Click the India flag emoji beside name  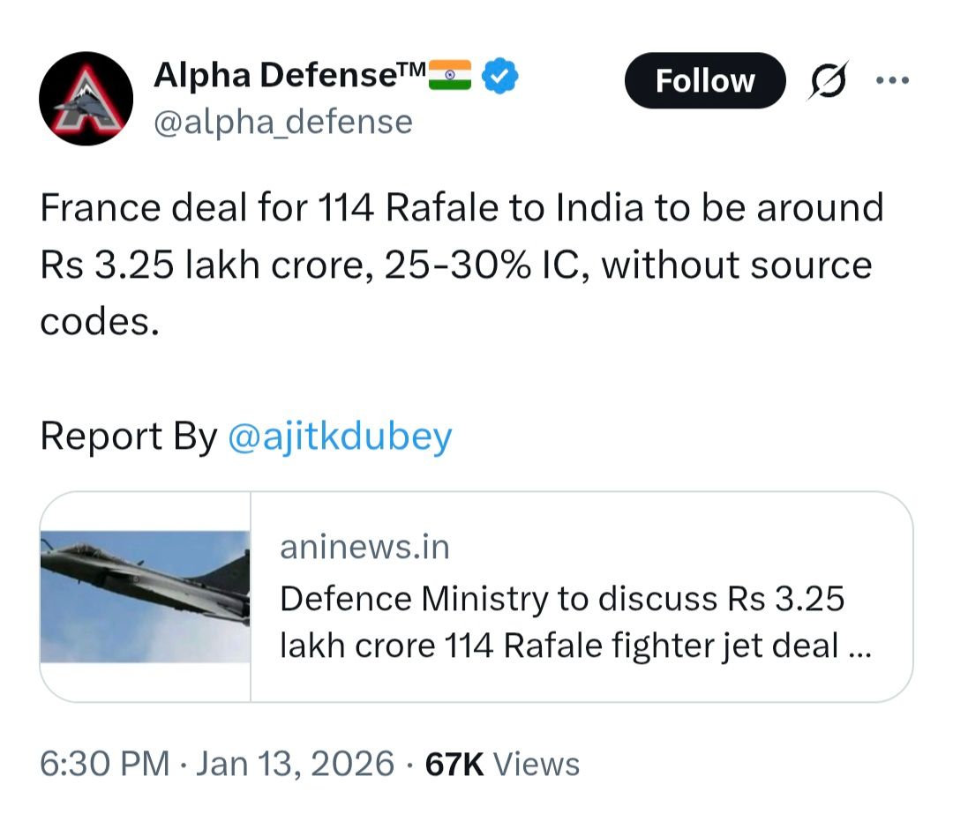coord(450,78)
